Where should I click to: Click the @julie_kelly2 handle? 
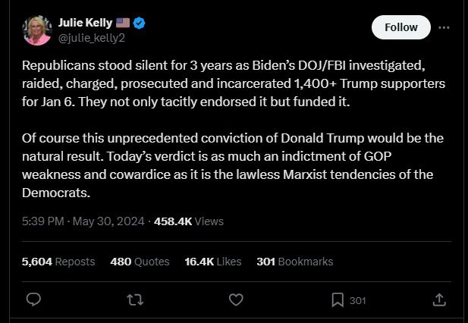pos(91,38)
